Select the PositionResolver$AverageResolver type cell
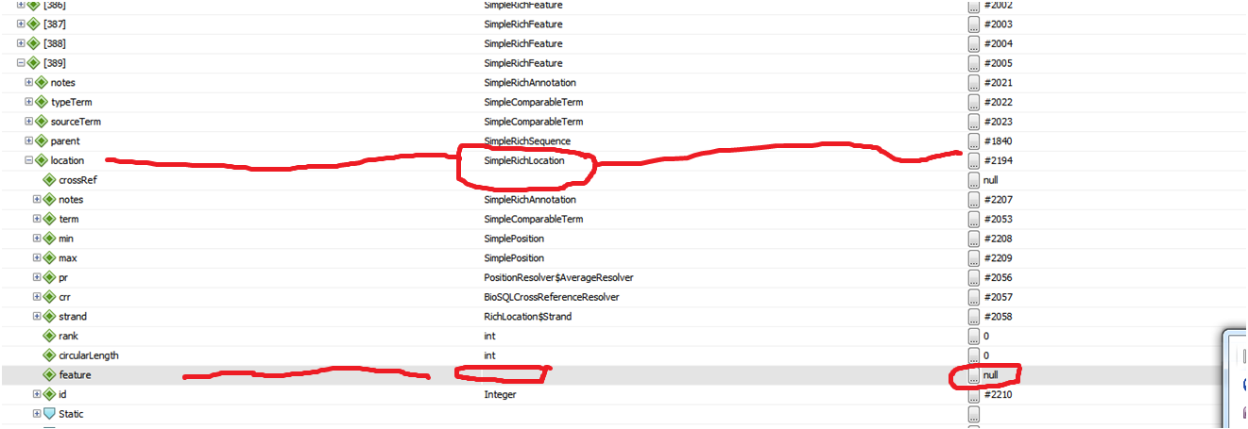Viewport: 1248px width, 429px height. 557,278
